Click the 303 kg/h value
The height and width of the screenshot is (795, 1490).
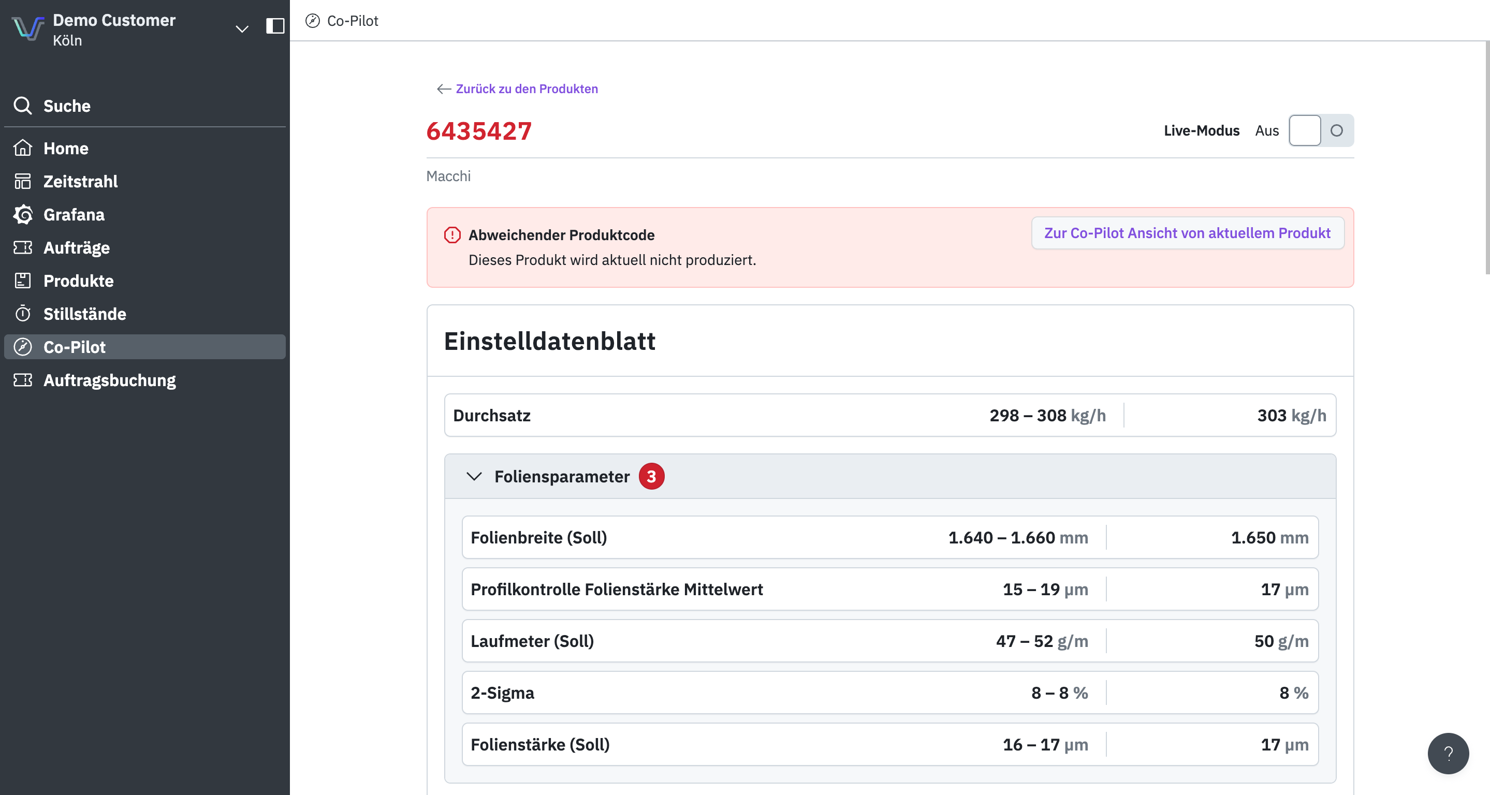[1292, 415]
